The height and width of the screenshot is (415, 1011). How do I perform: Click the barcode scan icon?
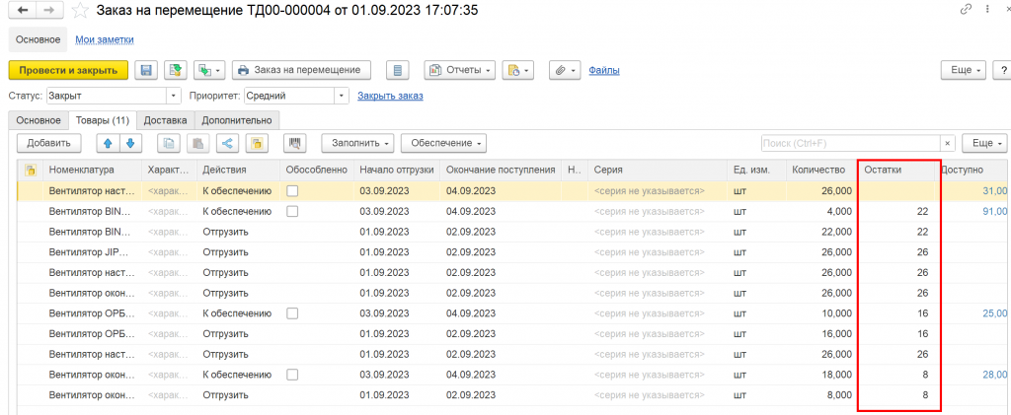[x=295, y=143]
